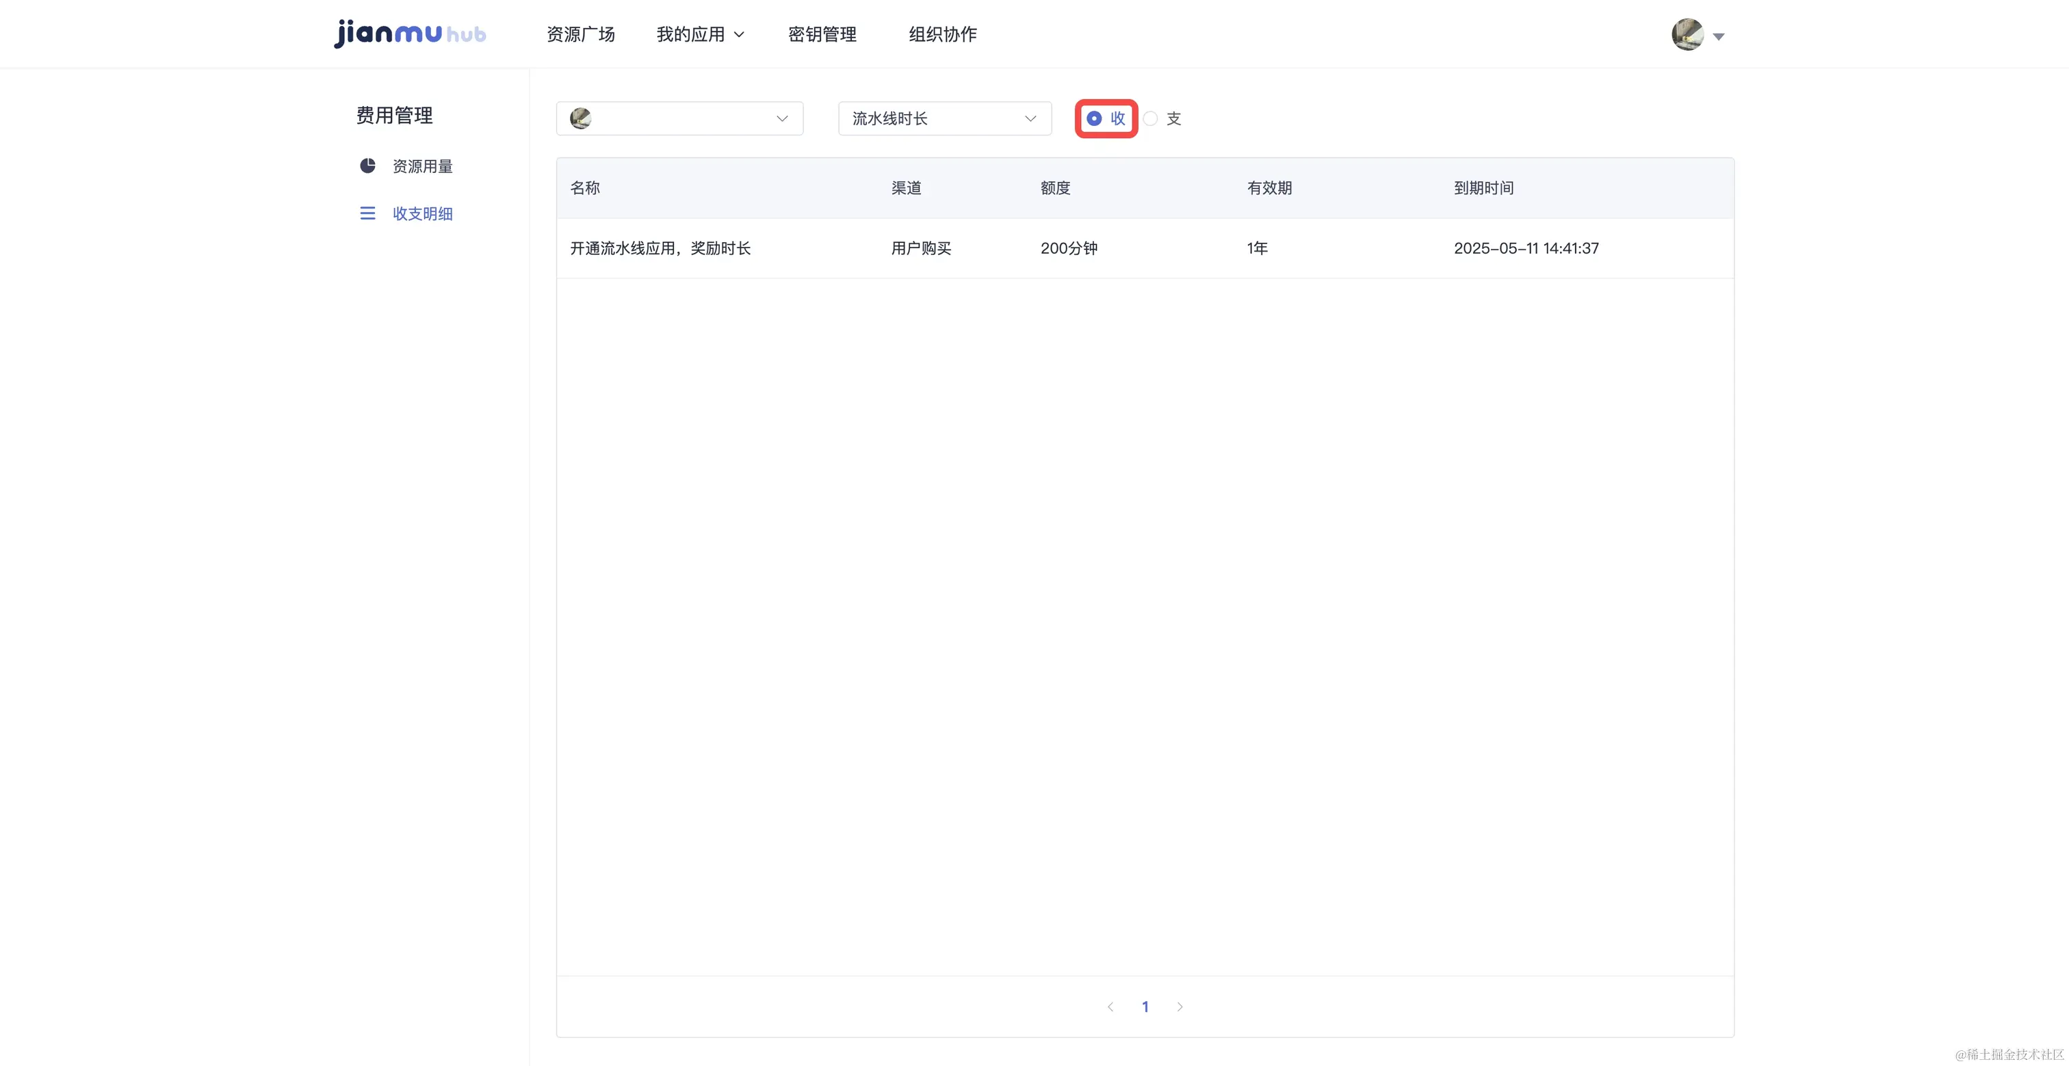Click the chevron of the 流水线时长 selector
The height and width of the screenshot is (1066, 2069).
click(x=1030, y=119)
